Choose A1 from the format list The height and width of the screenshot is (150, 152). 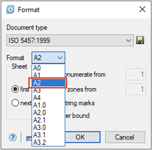tap(48, 75)
